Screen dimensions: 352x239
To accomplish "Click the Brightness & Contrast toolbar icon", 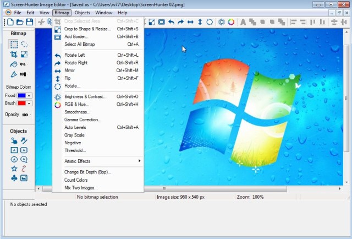I will click(x=221, y=22).
